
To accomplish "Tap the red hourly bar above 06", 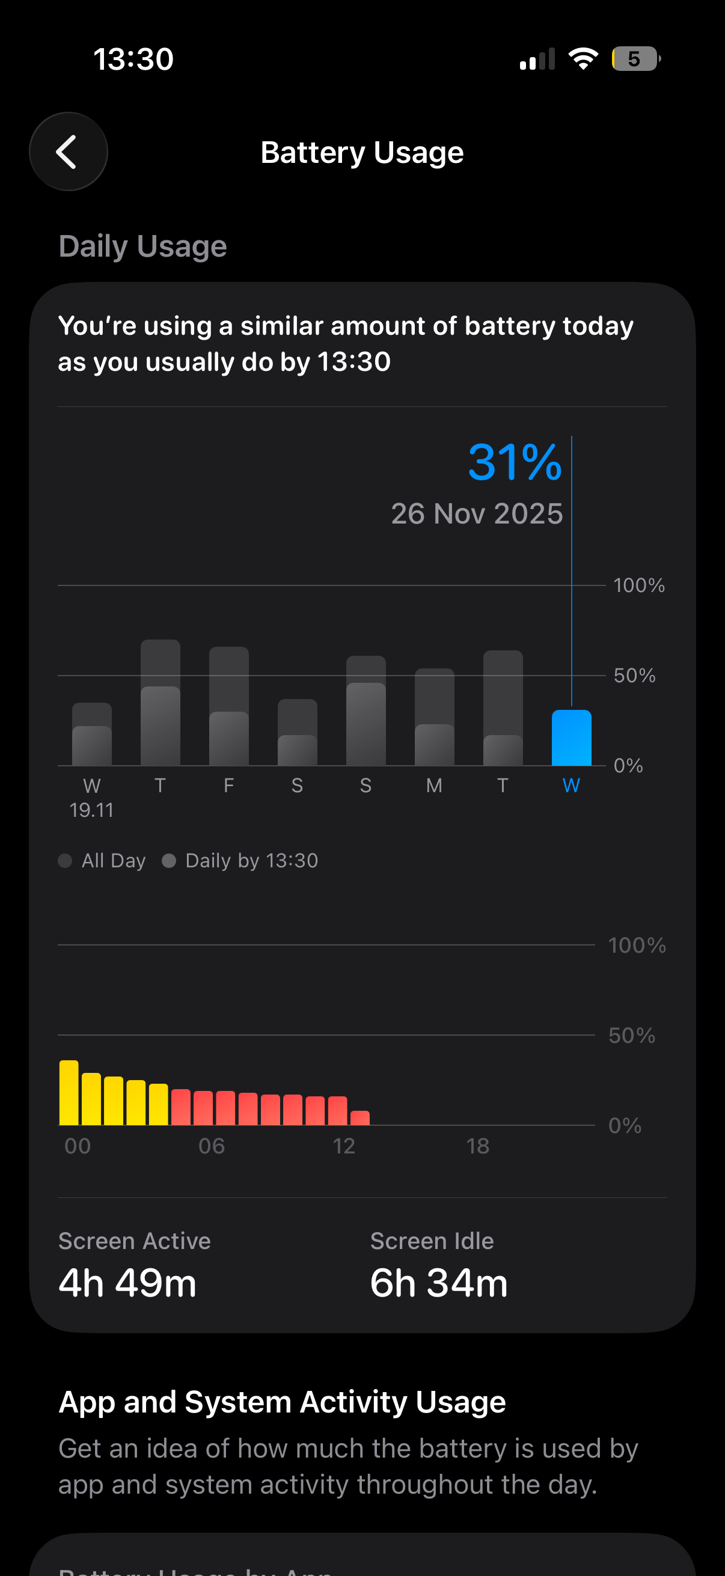I will point(203,1108).
